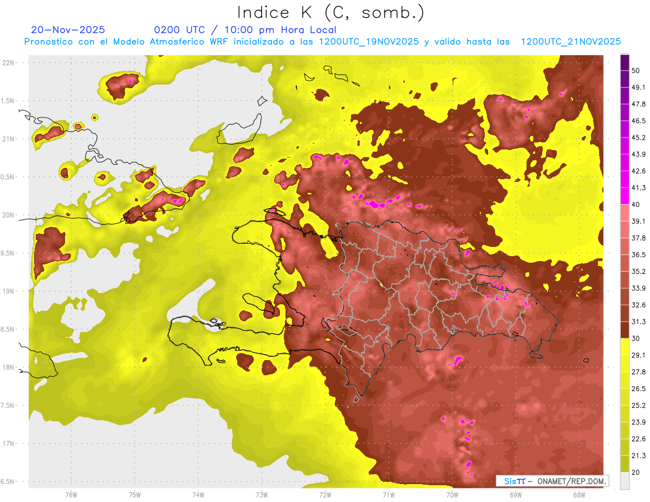This screenshot has height=502, width=650.
Task: Click the latitude axis label '18N'
Action: pos(9,368)
